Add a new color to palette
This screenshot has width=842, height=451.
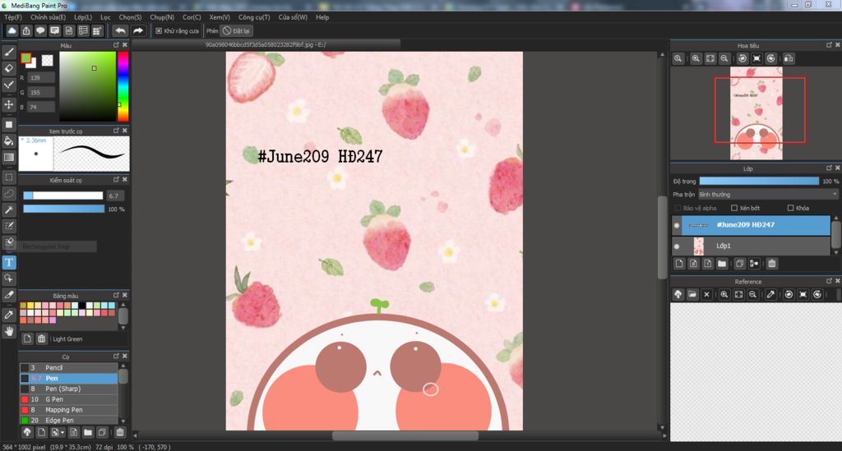pyautogui.click(x=27, y=339)
